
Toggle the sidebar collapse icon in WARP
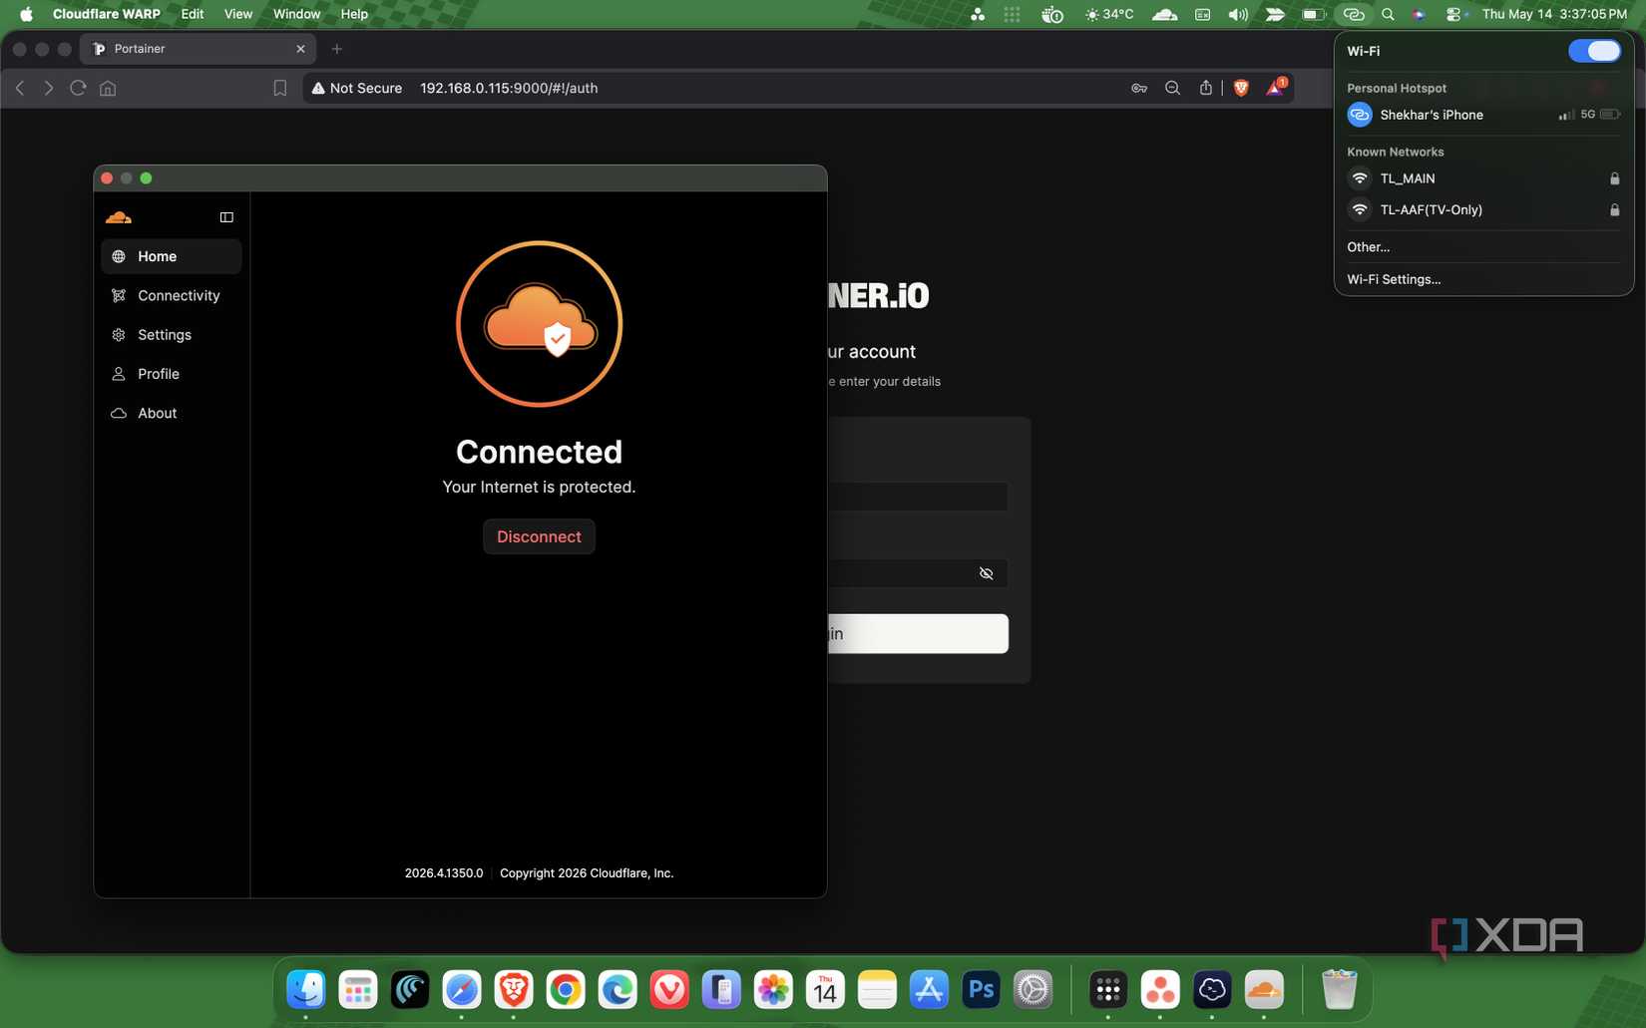[226, 217]
